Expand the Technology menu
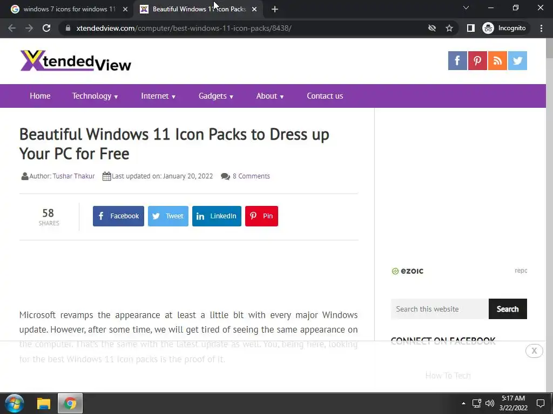The height and width of the screenshot is (414, 553). [x=95, y=96]
